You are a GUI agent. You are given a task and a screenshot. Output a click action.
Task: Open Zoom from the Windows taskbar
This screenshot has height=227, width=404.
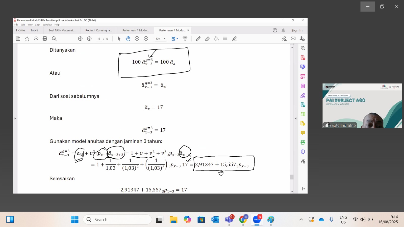pos(257,219)
